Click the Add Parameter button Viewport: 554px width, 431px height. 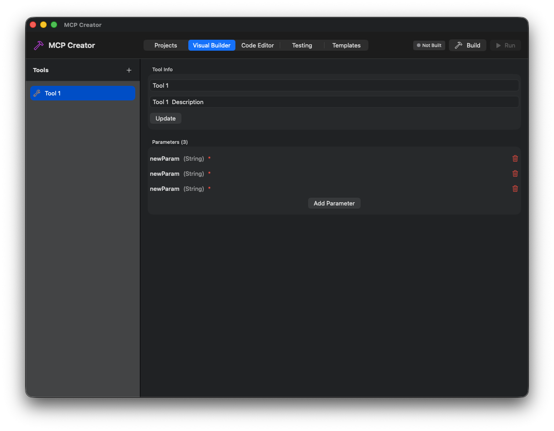[334, 203]
